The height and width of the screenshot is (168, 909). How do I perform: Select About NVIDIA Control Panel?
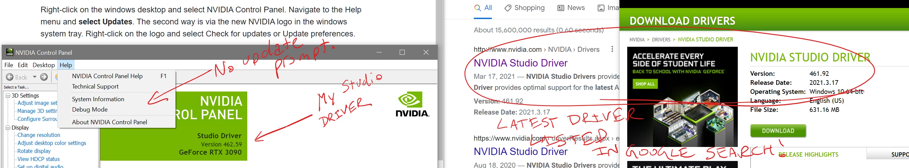coord(117,122)
